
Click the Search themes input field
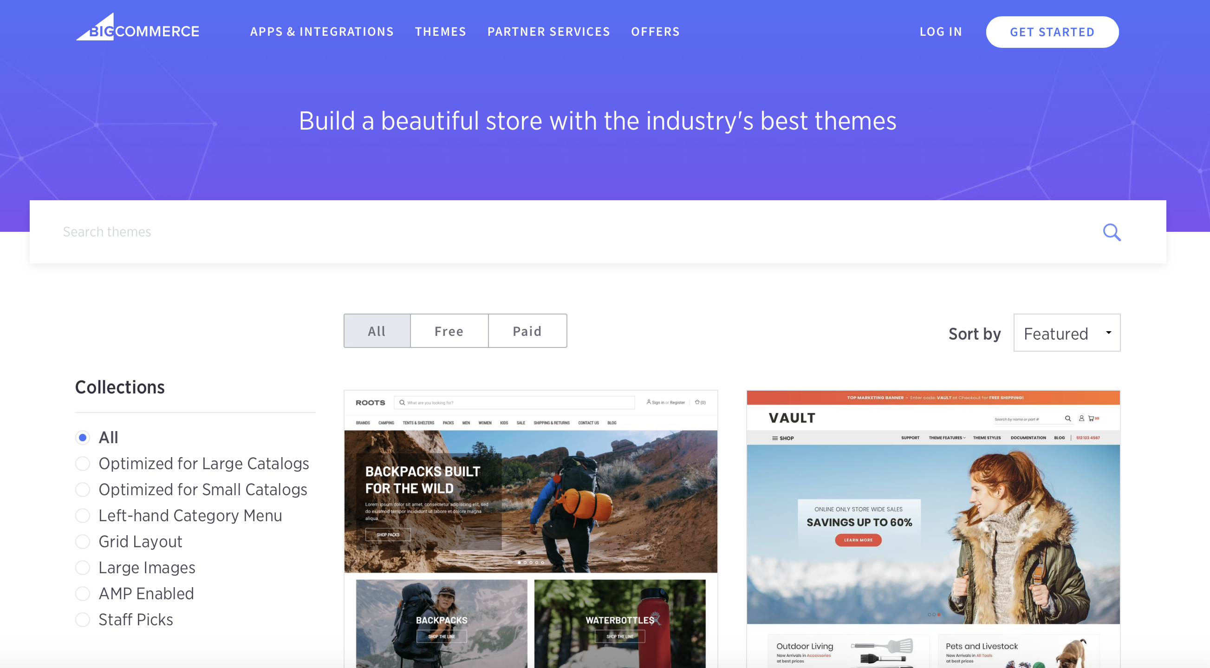click(598, 230)
